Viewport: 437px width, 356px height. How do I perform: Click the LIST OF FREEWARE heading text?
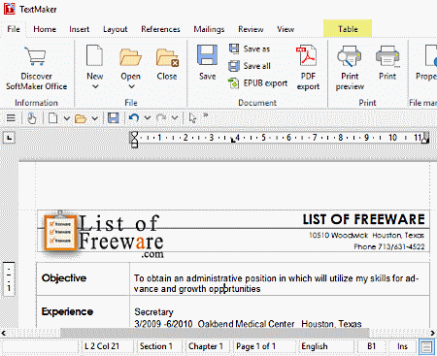coord(364,219)
